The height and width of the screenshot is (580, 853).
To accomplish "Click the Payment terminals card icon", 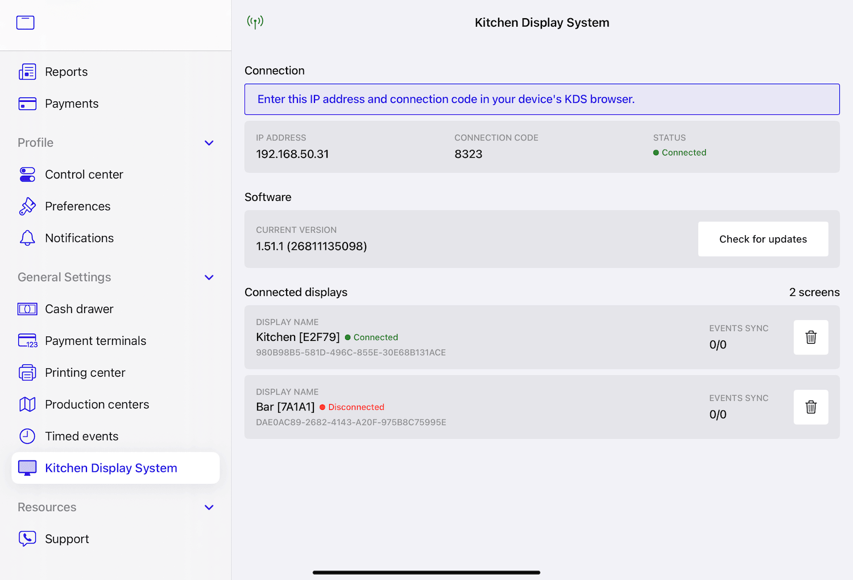I will (x=27, y=340).
